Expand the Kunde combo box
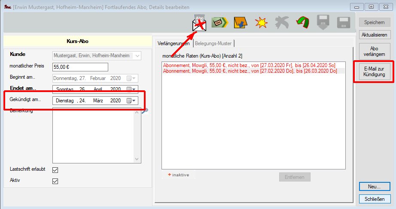 tap(137, 55)
